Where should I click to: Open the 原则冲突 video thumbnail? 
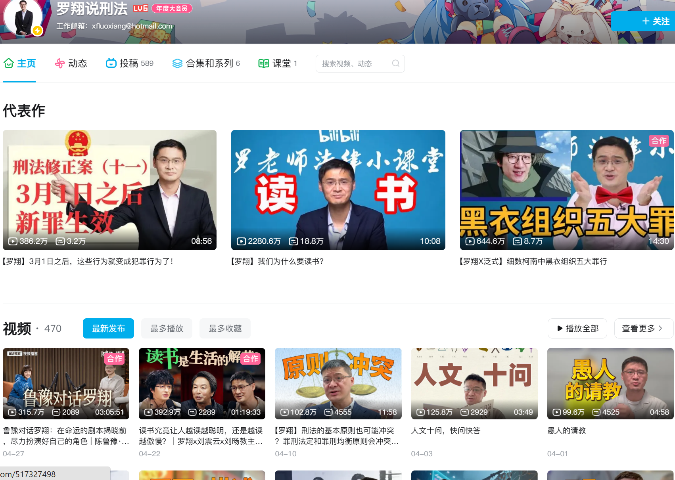coord(338,384)
